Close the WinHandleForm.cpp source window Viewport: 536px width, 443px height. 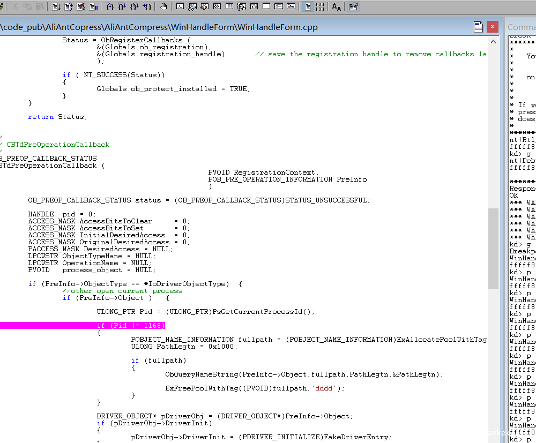click(492, 27)
